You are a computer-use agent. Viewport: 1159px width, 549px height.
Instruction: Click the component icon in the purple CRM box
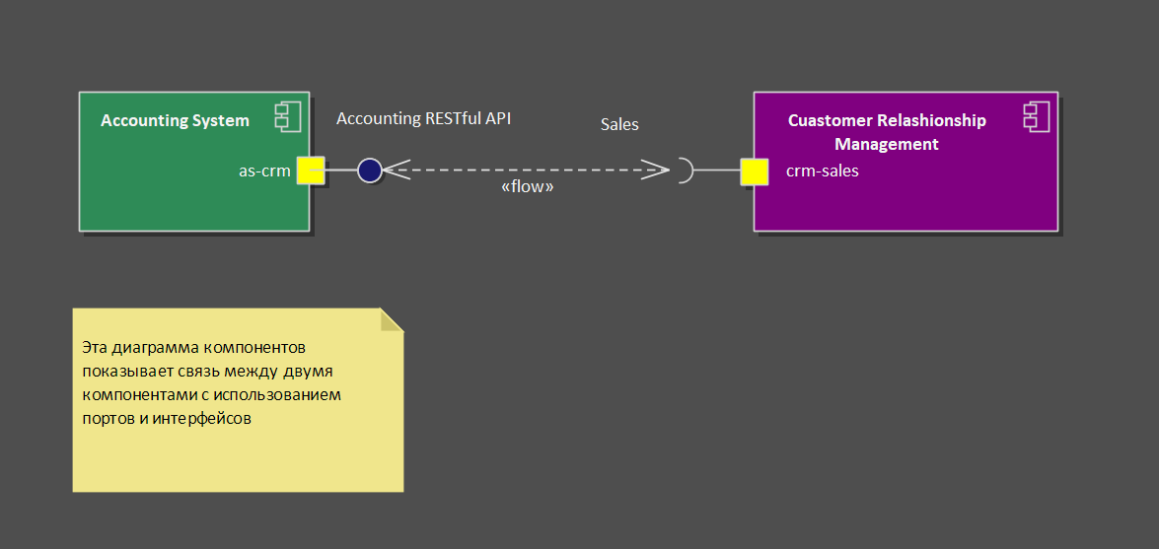point(1037,117)
